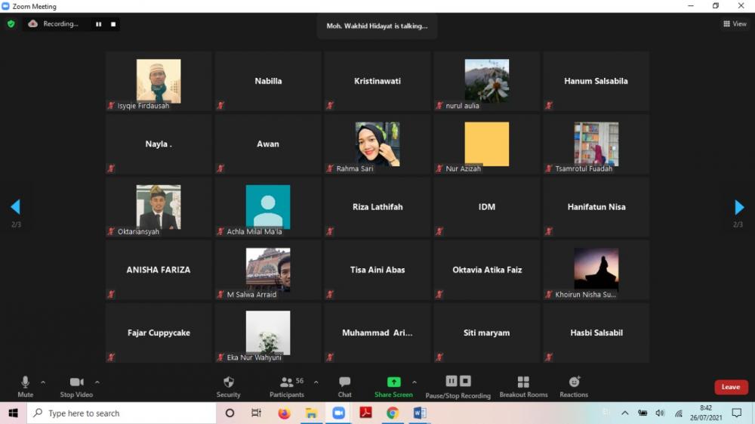Click the Windows search box
The image size is (755, 424).
pyautogui.click(x=121, y=413)
